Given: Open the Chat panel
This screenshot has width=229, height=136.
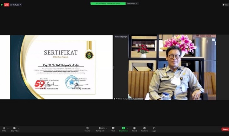Looking at the screenshot, I should tap(113, 129).
